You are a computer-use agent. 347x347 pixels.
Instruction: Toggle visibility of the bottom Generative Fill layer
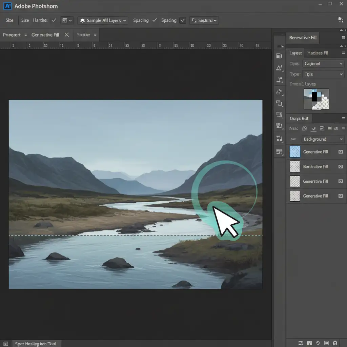341,196
